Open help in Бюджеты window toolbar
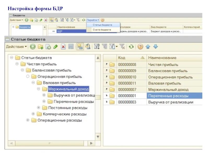This screenshot has width=209, height=157. [x=102, y=20]
